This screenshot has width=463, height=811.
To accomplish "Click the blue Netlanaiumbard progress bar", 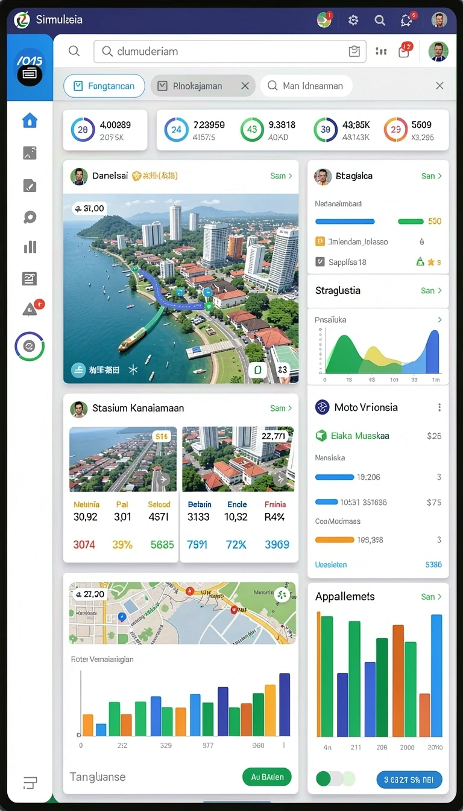I will click(345, 221).
